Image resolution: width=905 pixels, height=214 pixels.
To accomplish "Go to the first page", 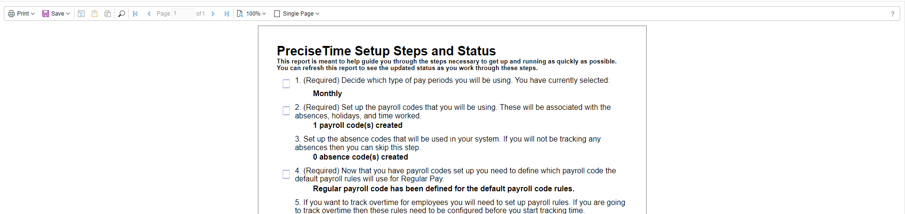I will [135, 14].
